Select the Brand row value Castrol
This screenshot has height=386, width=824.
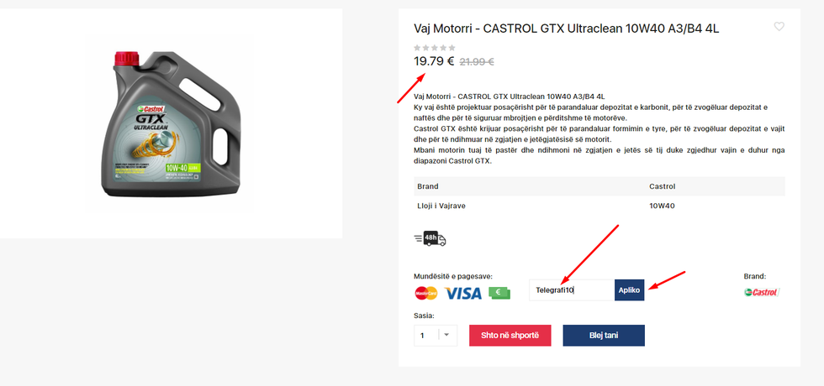click(x=663, y=186)
